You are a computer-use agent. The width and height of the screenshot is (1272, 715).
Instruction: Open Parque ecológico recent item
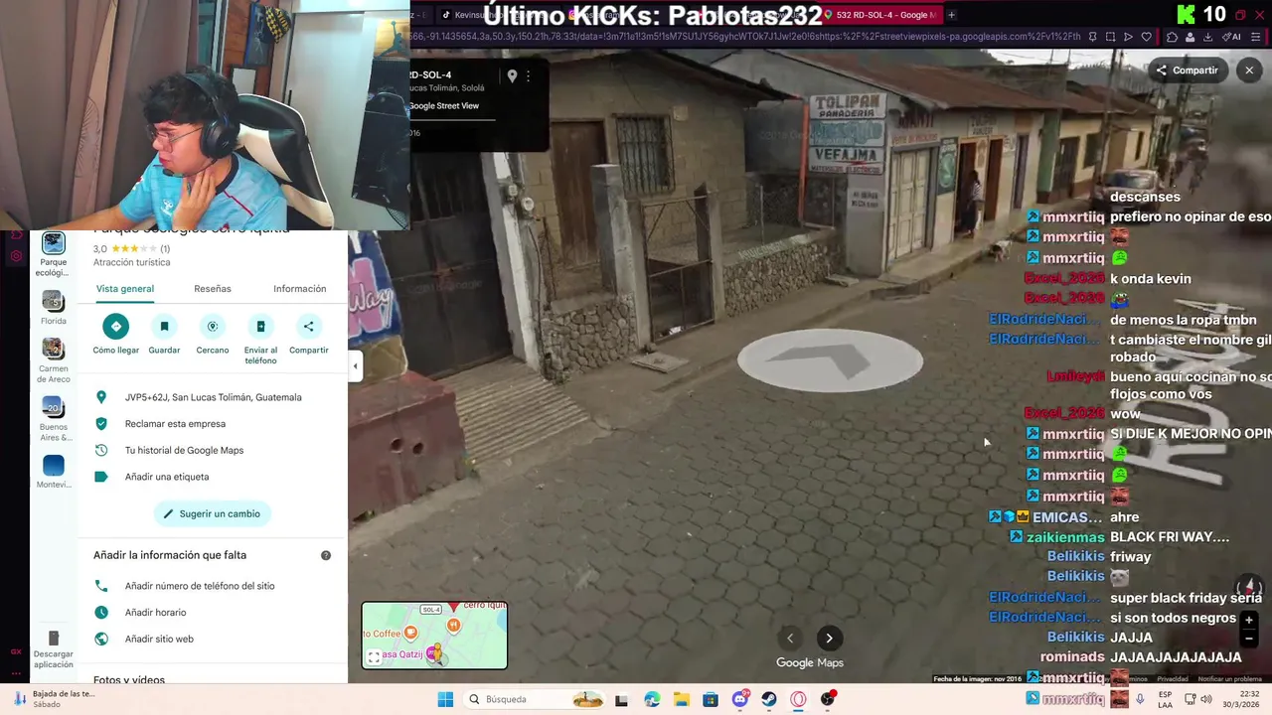tap(54, 254)
